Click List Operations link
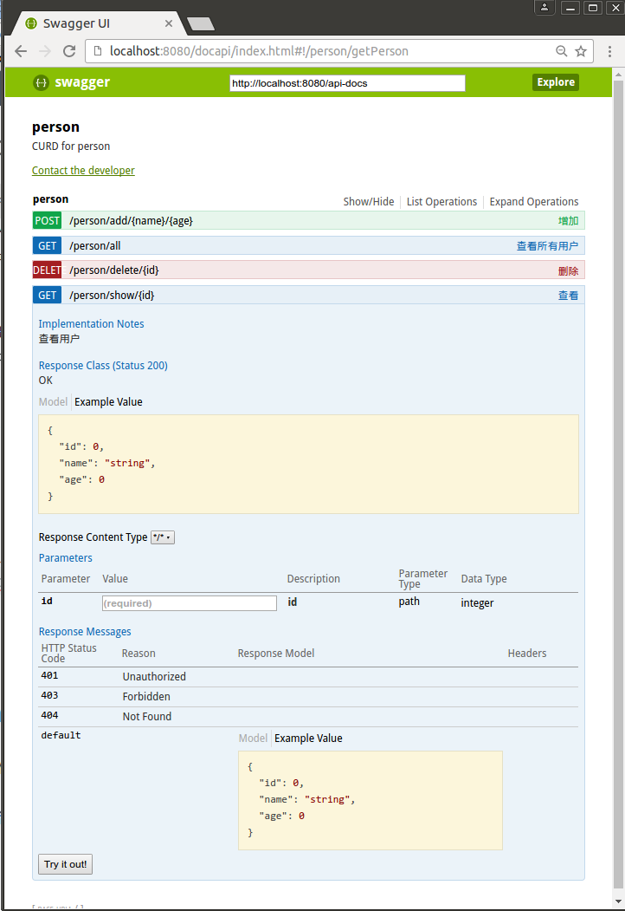 (441, 202)
